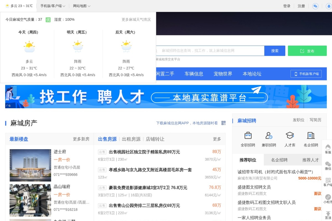Click the 晶山瑞府 property title
Screen dimensions: 332x221
point(62,186)
